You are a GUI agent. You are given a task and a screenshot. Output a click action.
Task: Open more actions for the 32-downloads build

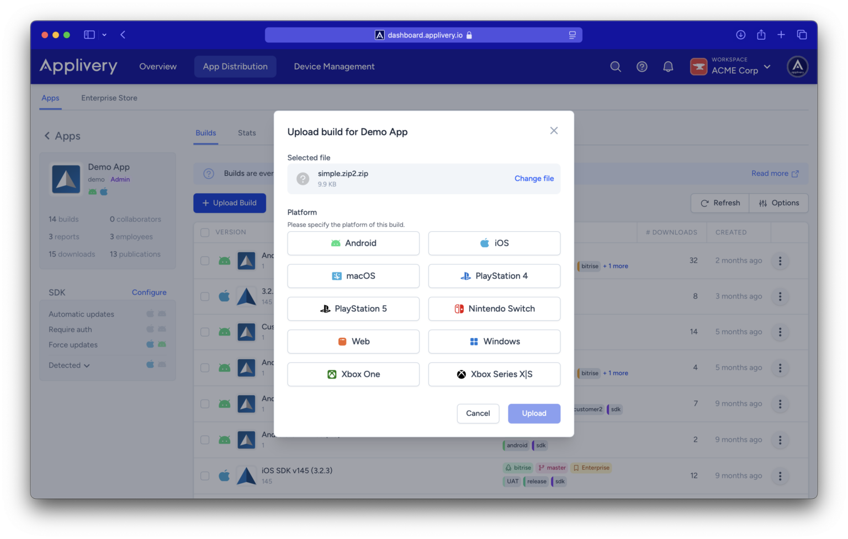[x=780, y=261]
